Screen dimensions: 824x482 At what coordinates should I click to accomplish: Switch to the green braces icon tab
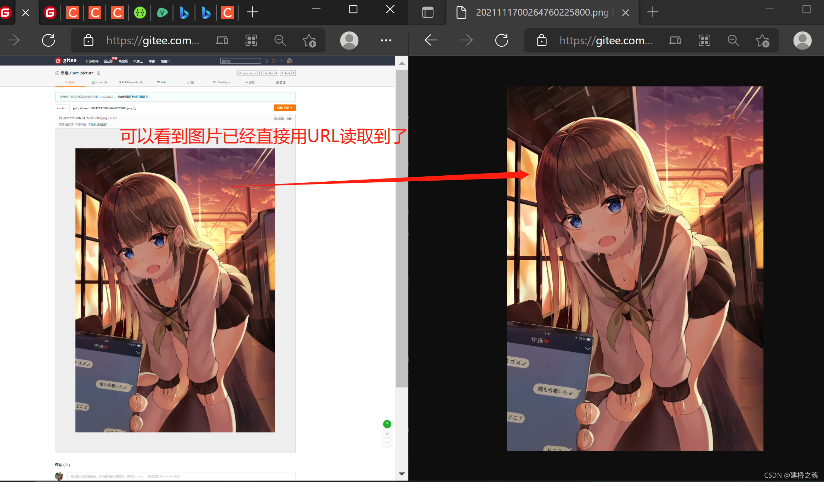click(x=140, y=13)
